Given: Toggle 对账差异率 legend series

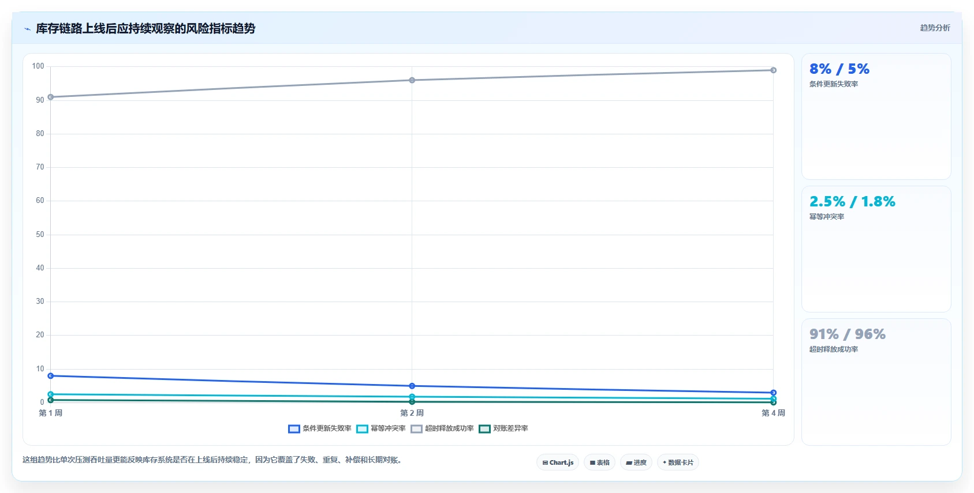Looking at the screenshot, I should point(503,428).
